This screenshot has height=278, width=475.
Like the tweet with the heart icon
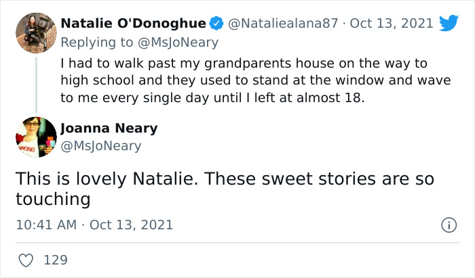tap(26, 260)
